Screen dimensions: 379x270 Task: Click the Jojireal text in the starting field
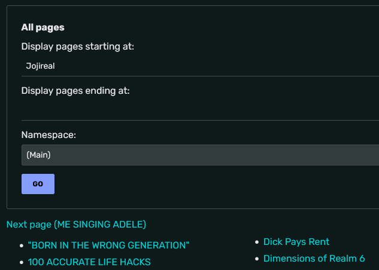[41, 66]
